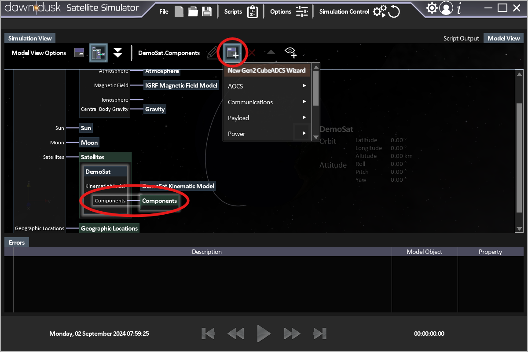Image resolution: width=528 pixels, height=352 pixels.
Task: Reset the simulation with the circular arrow icon
Action: pyautogui.click(x=394, y=12)
